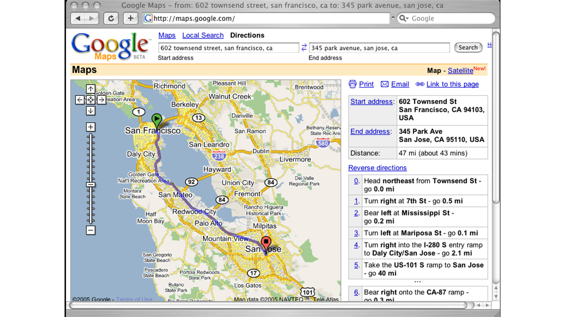Pan the map left with the arrow button
This screenshot has width=565, height=317.
80,100
